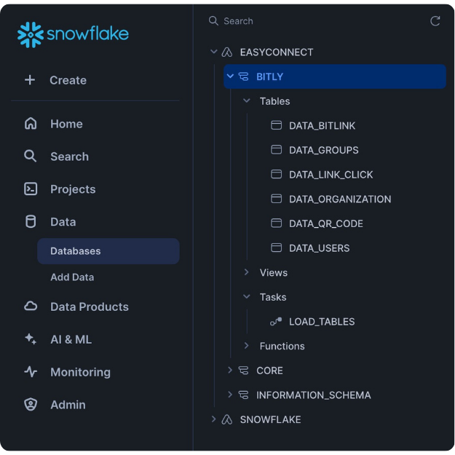This screenshot has height=455, width=455.
Task: Expand the SNOWFLAKE database chevron
Action: 214,419
